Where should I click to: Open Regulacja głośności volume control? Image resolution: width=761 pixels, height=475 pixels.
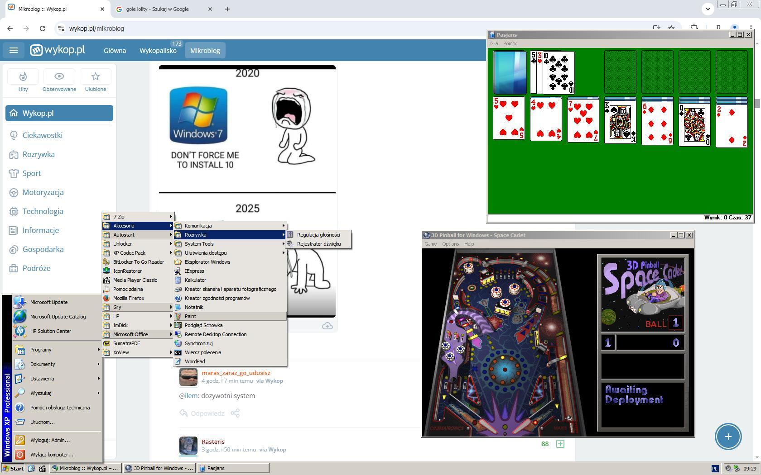(318, 235)
